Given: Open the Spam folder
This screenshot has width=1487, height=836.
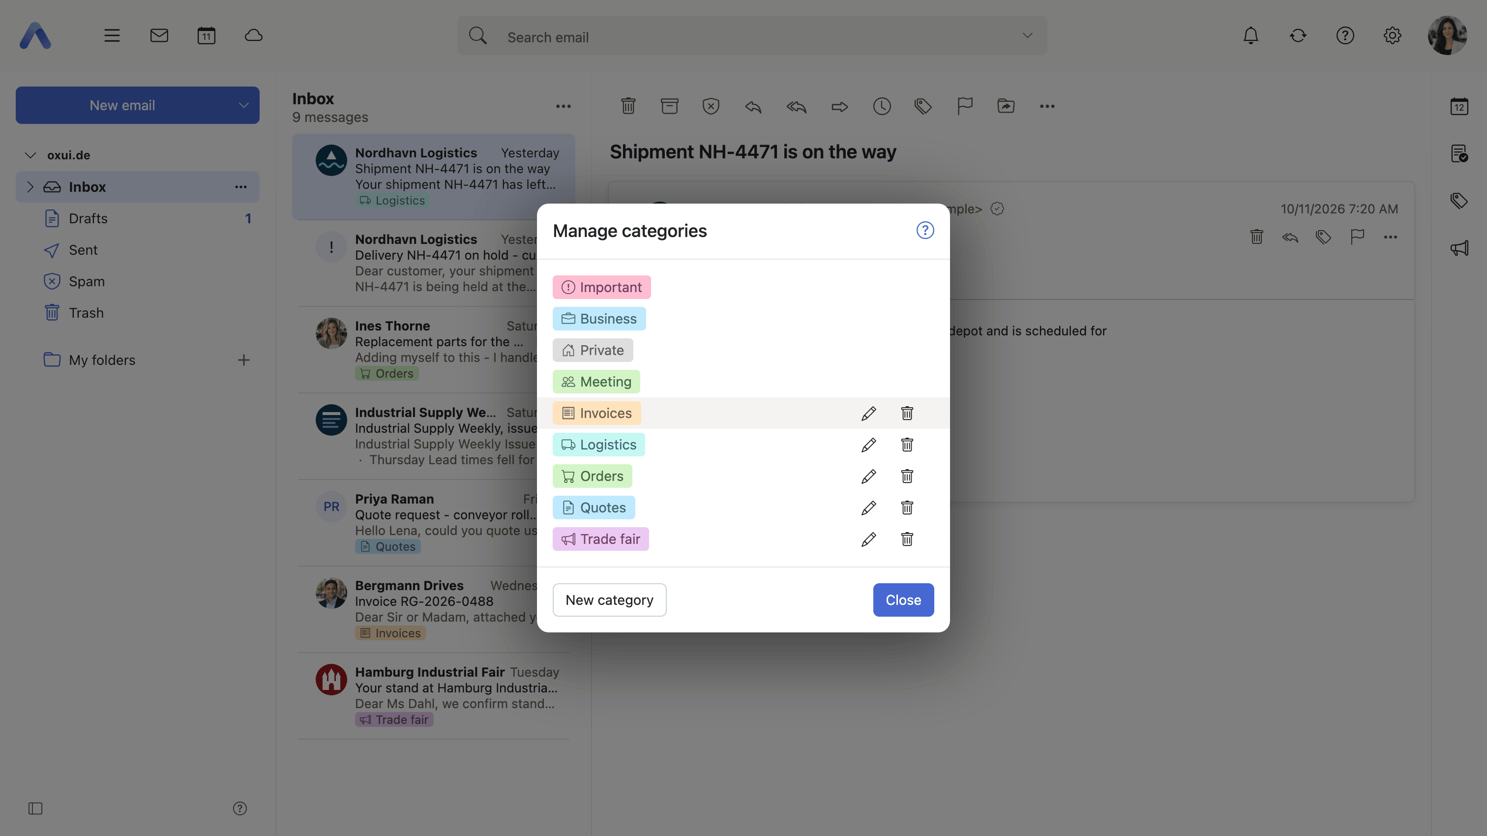Looking at the screenshot, I should [137, 281].
